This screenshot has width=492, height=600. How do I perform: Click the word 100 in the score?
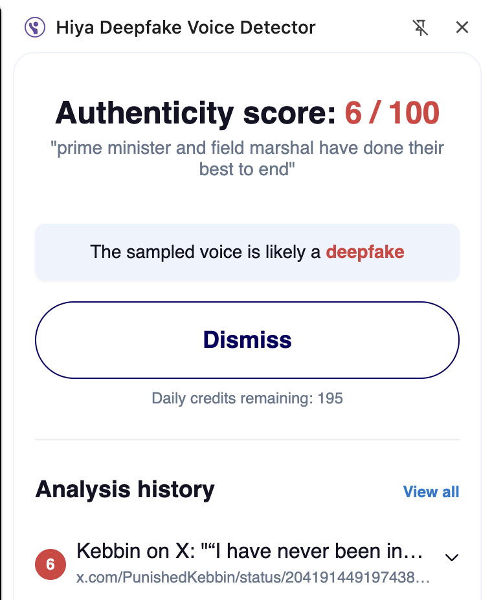414,114
